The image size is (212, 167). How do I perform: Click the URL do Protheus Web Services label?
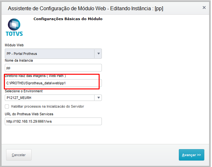(29, 114)
